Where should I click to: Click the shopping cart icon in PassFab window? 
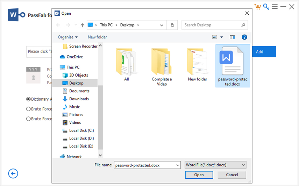257,7
